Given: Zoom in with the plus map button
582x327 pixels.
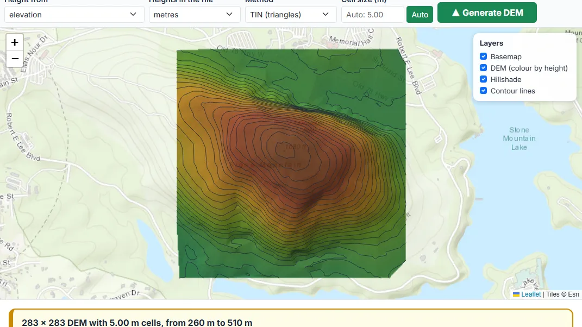Looking at the screenshot, I should click(15, 42).
